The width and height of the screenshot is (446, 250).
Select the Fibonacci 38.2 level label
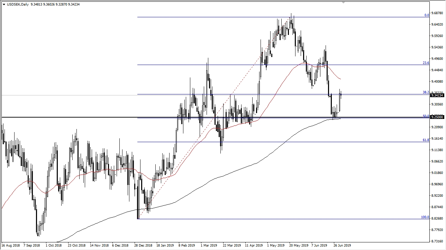pyautogui.click(x=426, y=92)
